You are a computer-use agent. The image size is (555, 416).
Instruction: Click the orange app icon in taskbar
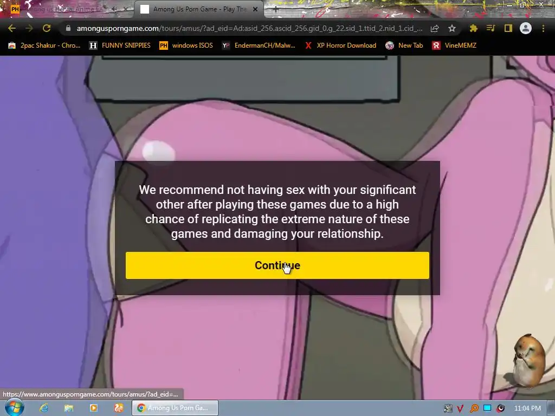119,408
